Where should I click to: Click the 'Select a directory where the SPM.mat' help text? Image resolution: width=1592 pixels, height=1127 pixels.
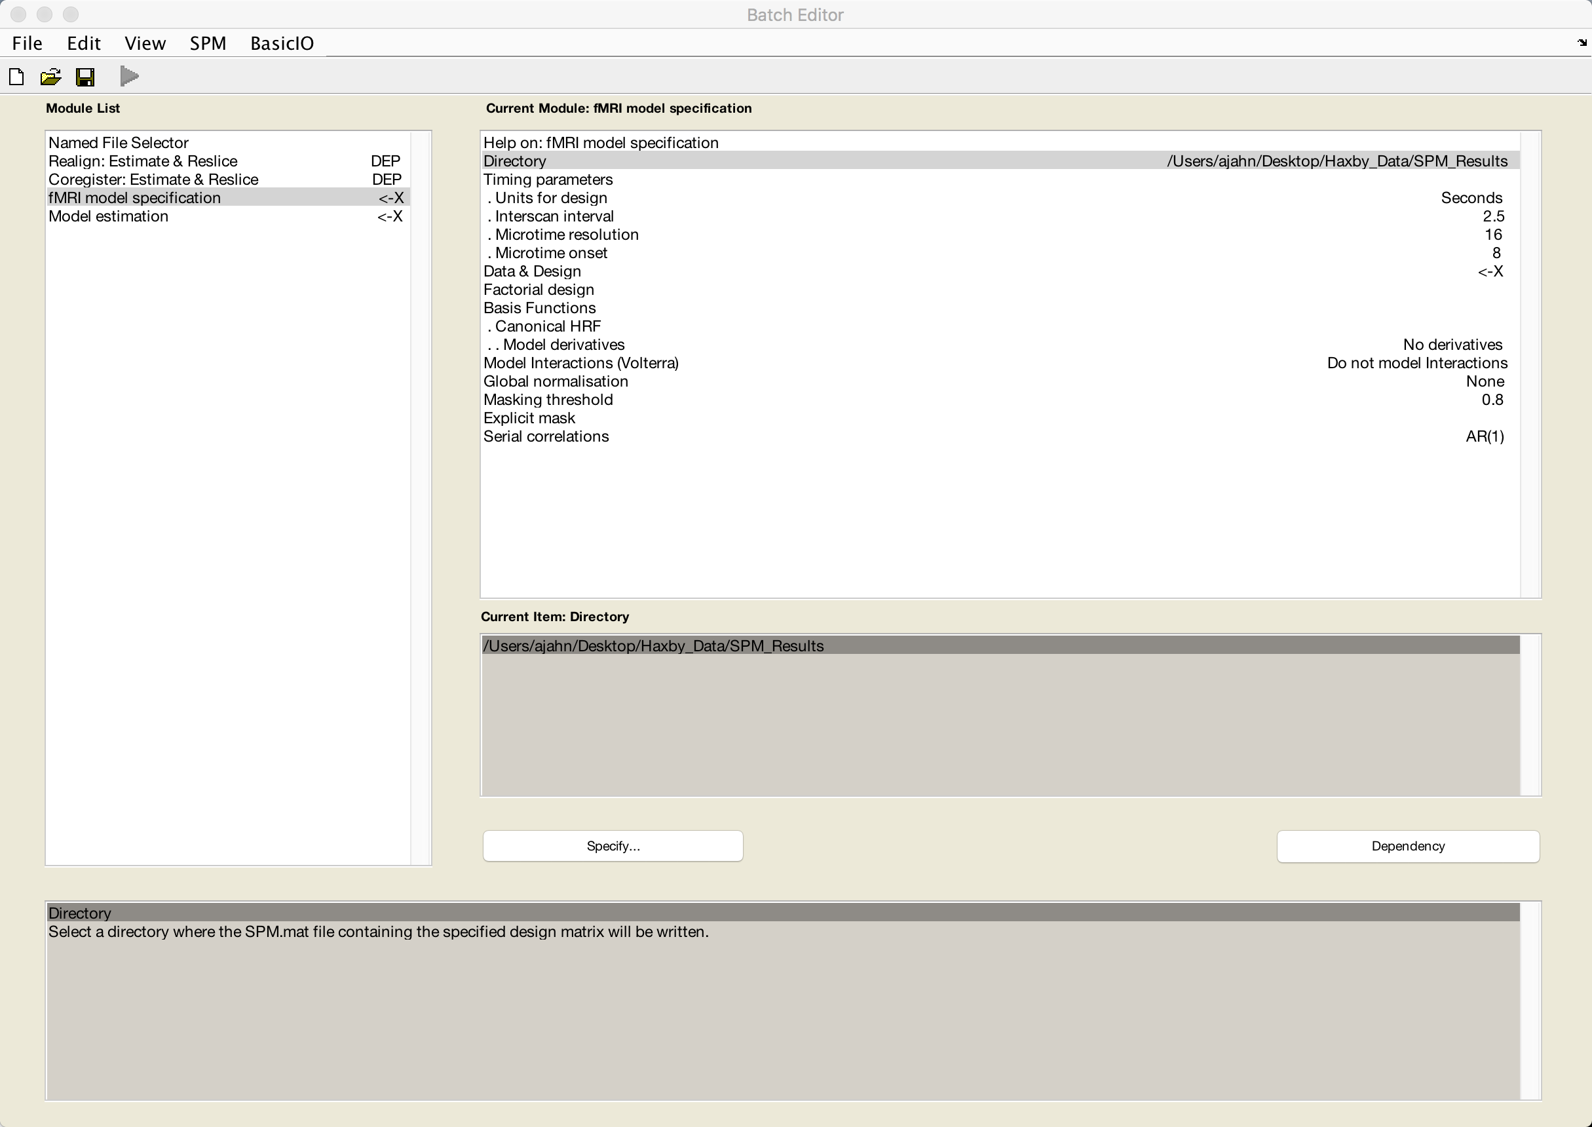[x=379, y=931]
